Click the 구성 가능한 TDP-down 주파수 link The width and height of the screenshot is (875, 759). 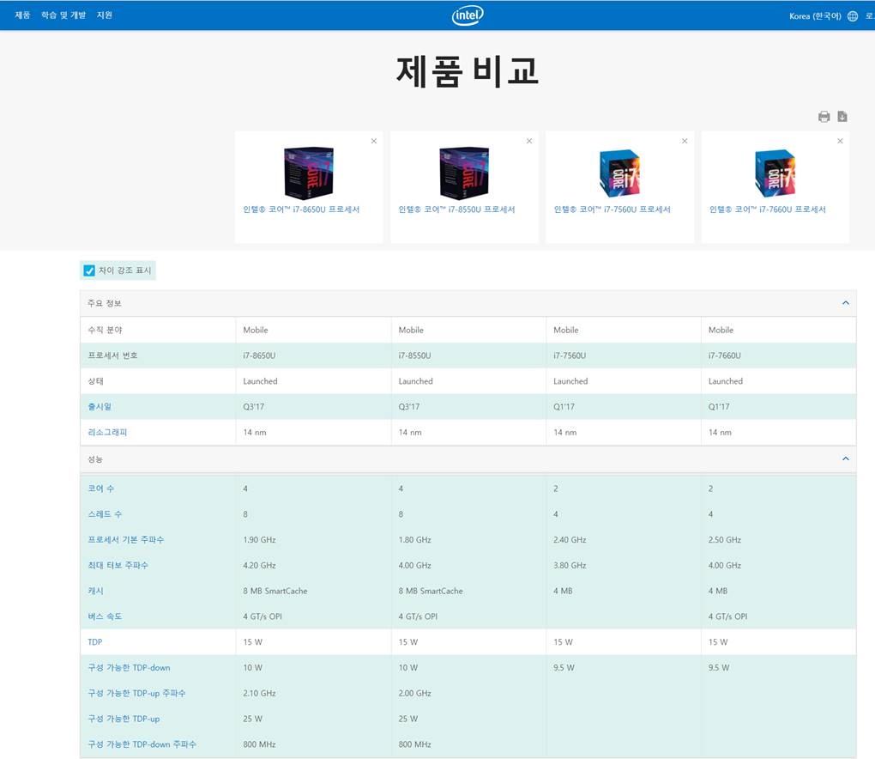[x=142, y=744]
